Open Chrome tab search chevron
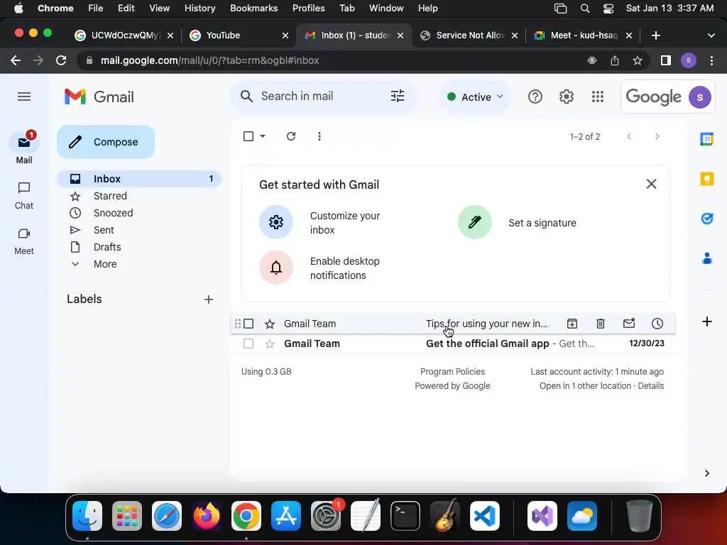The image size is (727, 545). click(711, 35)
